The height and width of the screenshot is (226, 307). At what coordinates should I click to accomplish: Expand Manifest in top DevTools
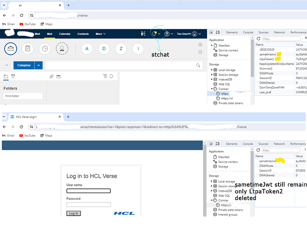pyautogui.click(x=212, y=45)
